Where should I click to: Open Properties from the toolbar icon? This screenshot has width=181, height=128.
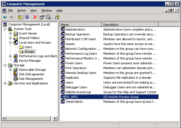click(x=42, y=17)
